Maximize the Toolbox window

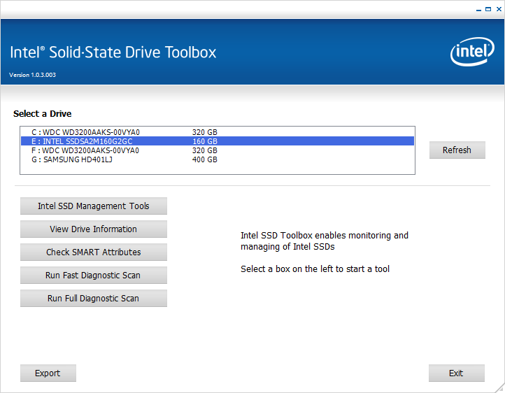[x=488, y=9]
